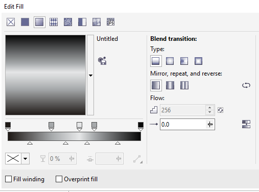
Task: Select the Fountain fill type
Action: pos(39,22)
